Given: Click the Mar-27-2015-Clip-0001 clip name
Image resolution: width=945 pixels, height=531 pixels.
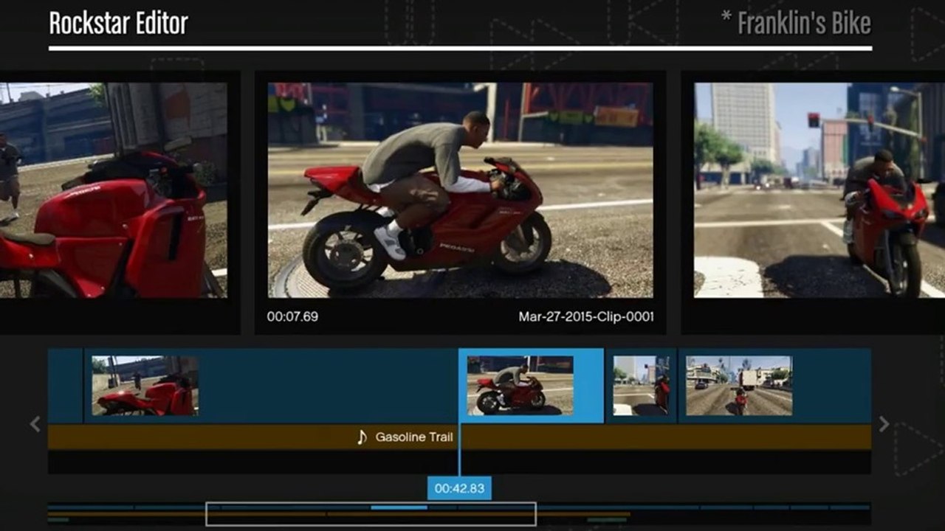Looking at the screenshot, I should click(586, 317).
